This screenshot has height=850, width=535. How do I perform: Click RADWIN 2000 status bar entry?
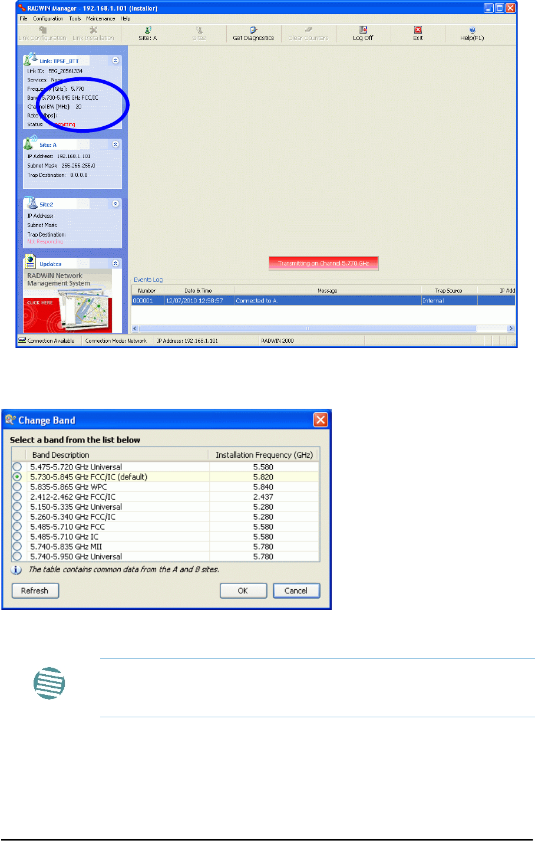point(278,340)
